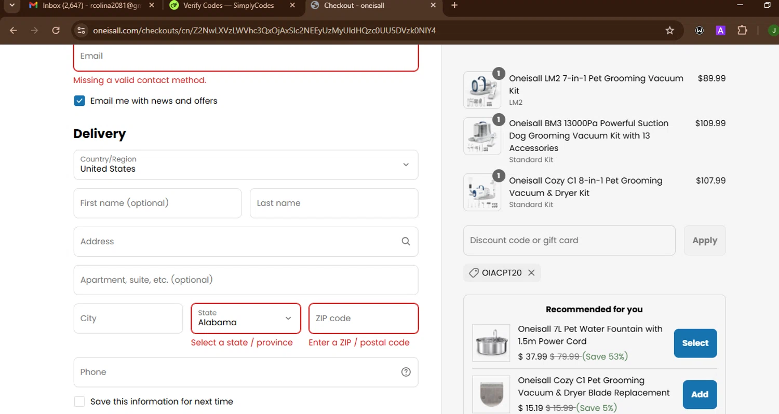Click the $109.99 price text
Image resolution: width=779 pixels, height=414 pixels.
(x=710, y=123)
